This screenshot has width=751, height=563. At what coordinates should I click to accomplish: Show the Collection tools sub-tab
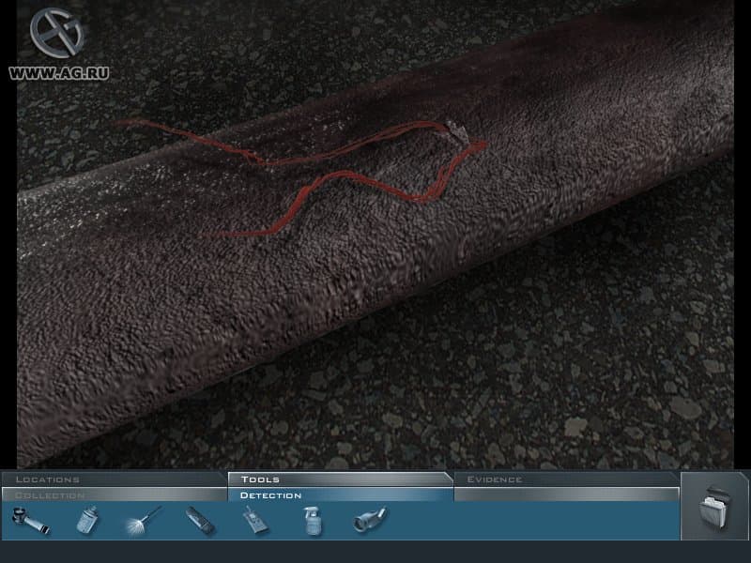point(114,495)
